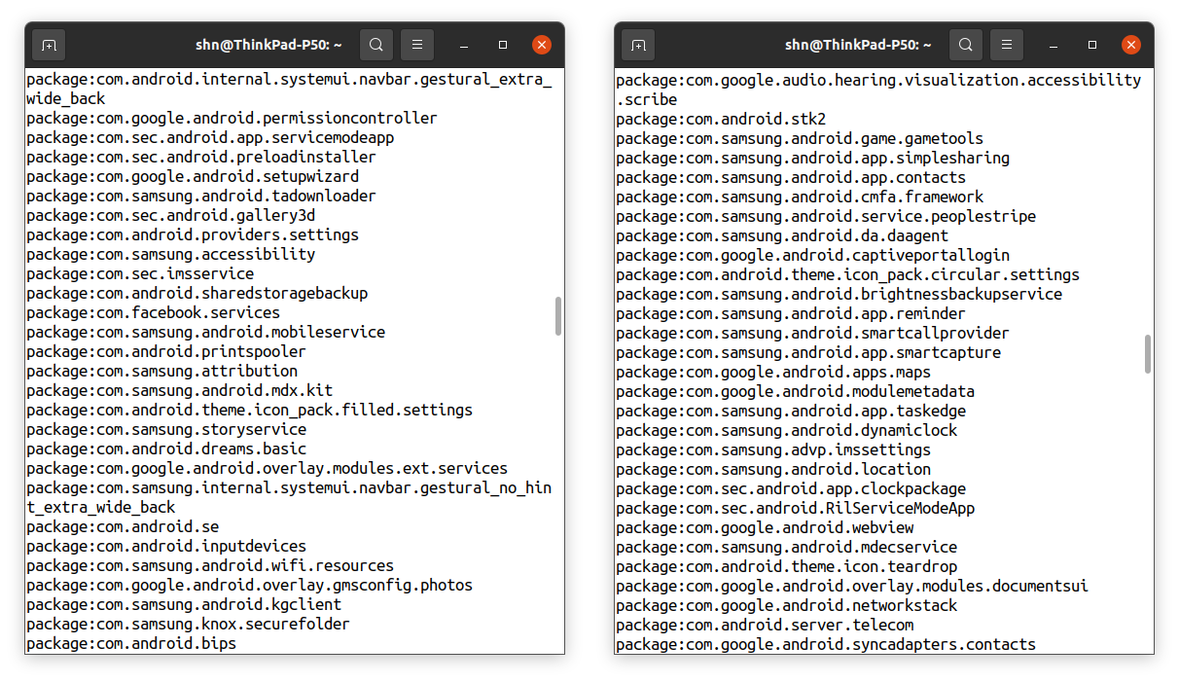The width and height of the screenshot is (1179, 682).
Task: Click line com.sec.android.RilServiceModeApp
Action: [x=796, y=509]
